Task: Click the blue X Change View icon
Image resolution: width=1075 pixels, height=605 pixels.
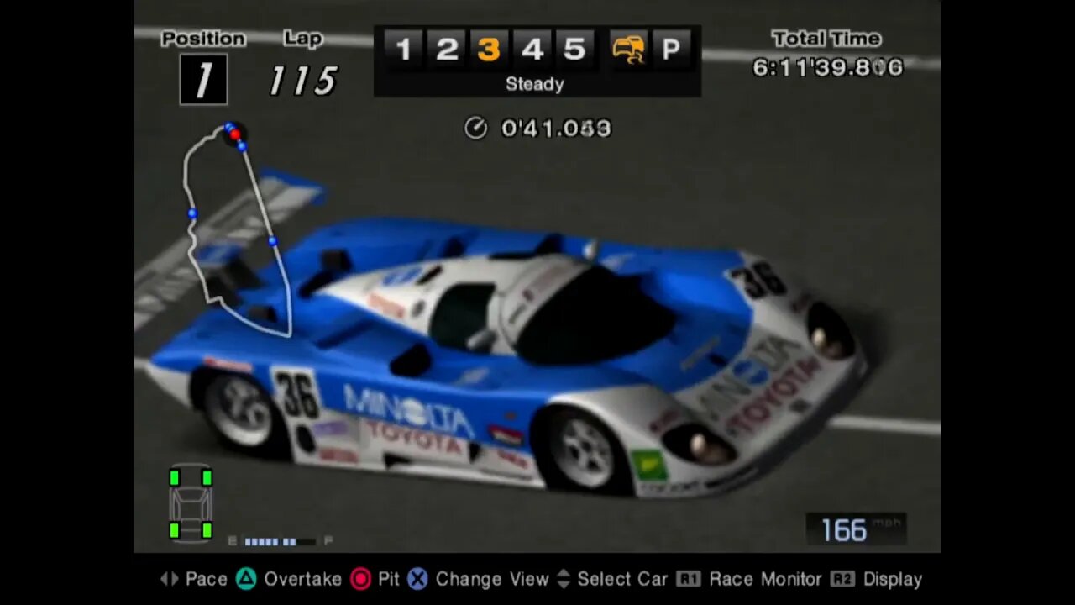Action: pyautogui.click(x=417, y=579)
